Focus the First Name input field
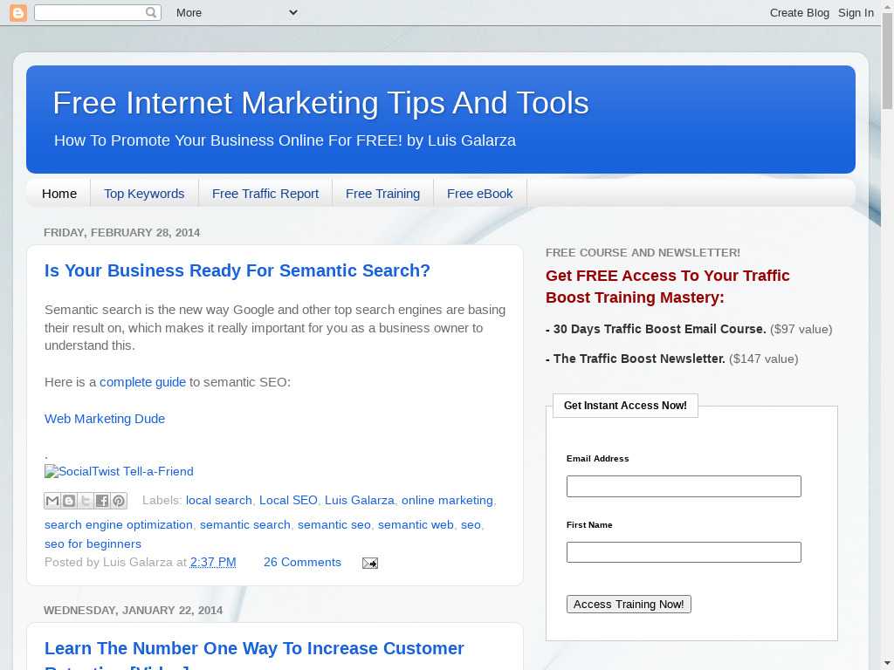This screenshot has height=670, width=894. [x=684, y=552]
